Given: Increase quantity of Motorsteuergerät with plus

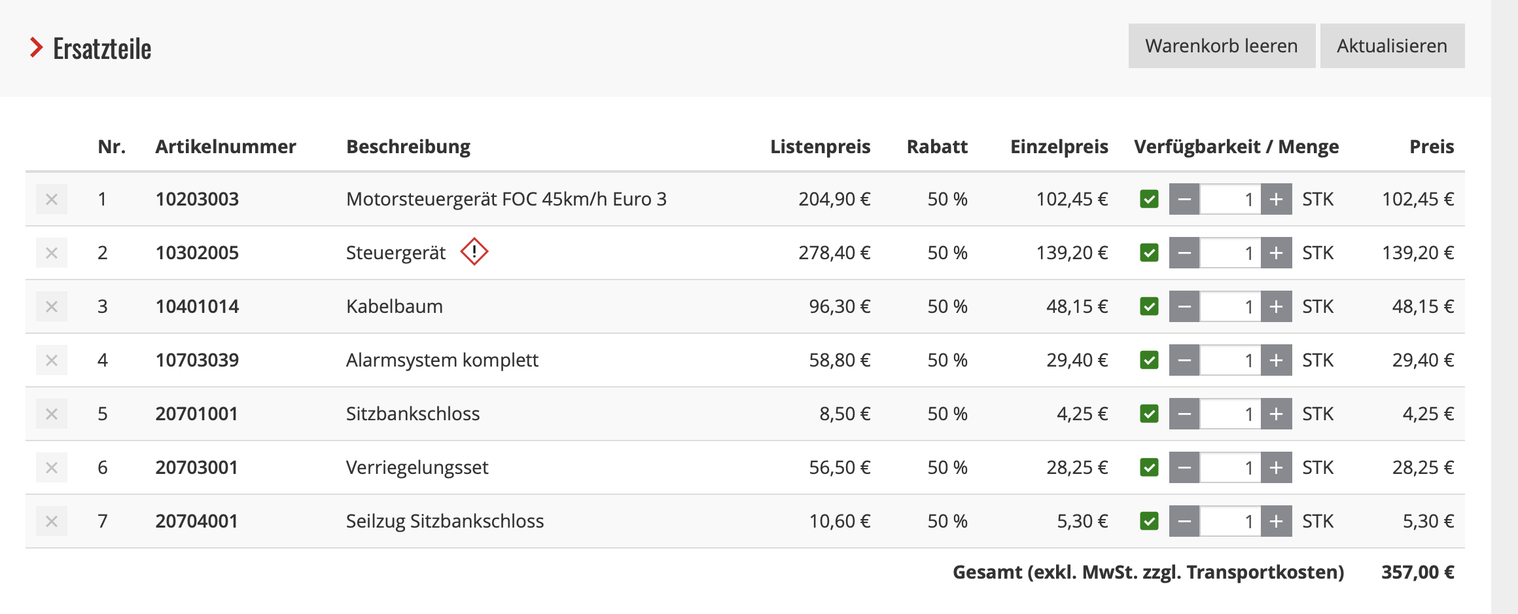Looking at the screenshot, I should [1276, 199].
